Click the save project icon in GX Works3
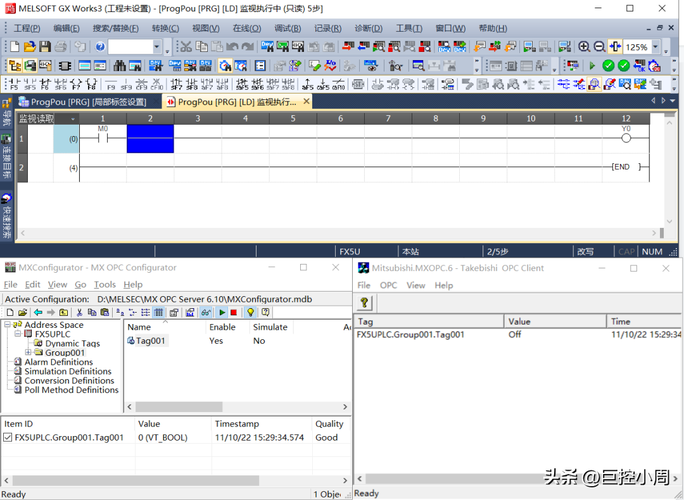The width and height of the screenshot is (684, 500). click(x=45, y=47)
